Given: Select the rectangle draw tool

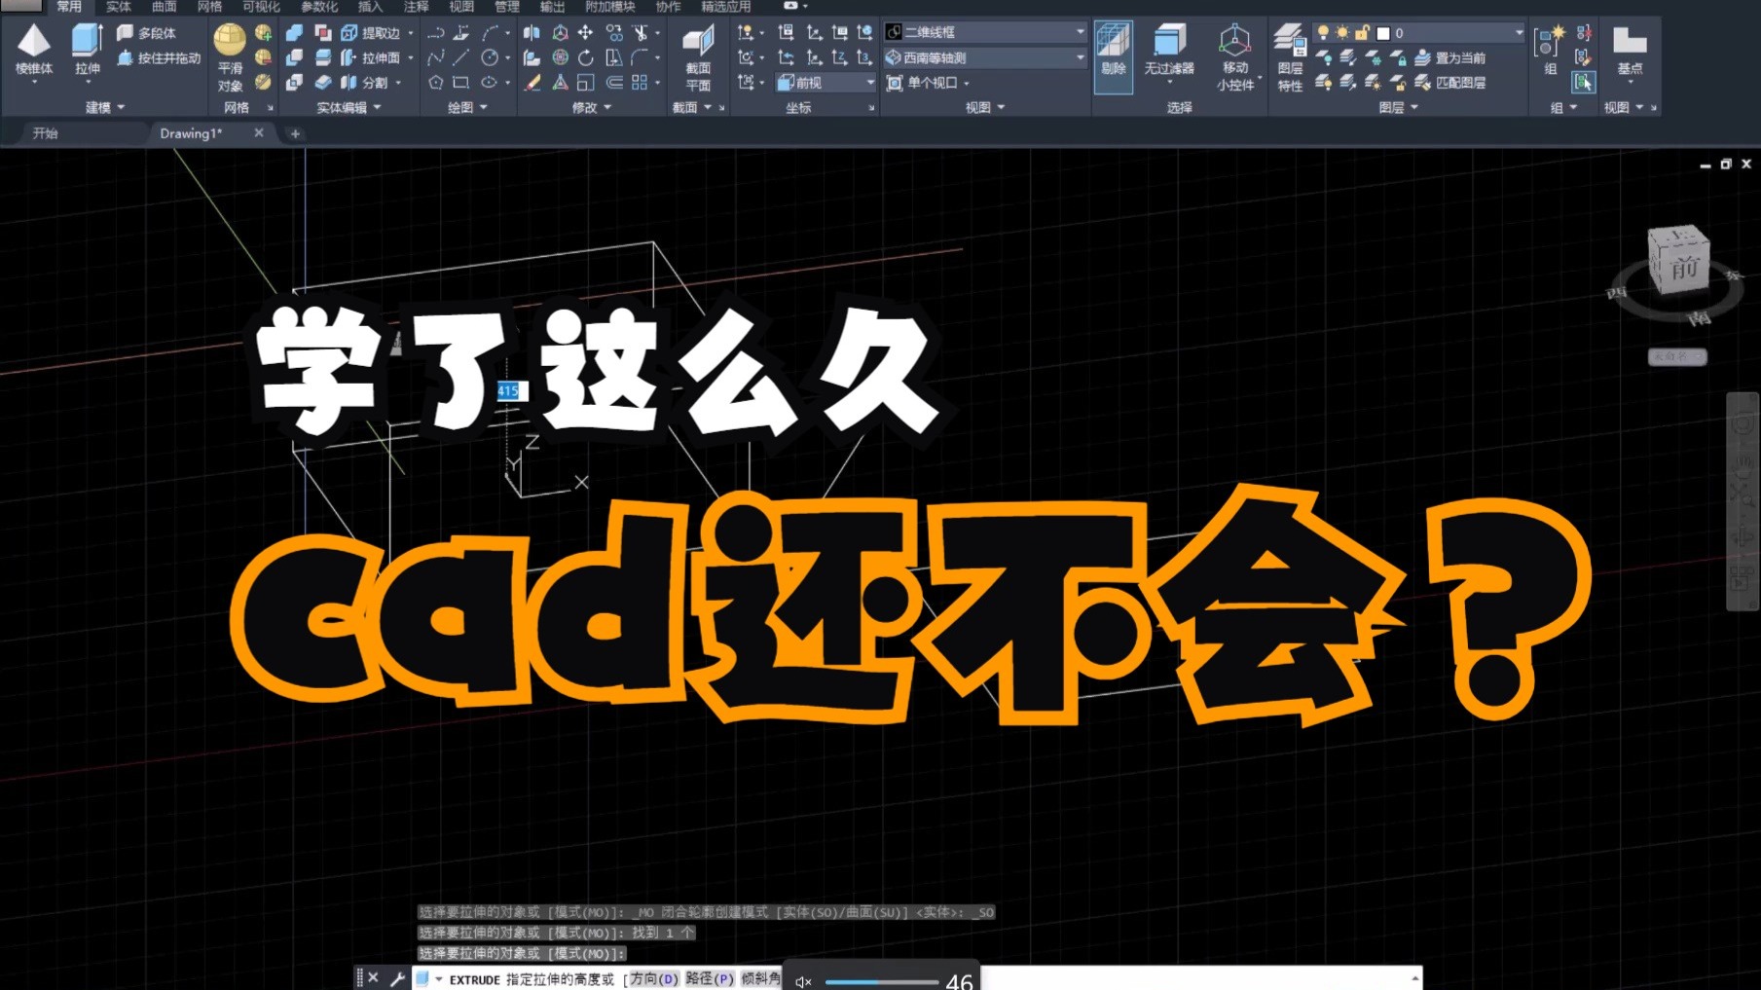Looking at the screenshot, I should click(x=461, y=83).
